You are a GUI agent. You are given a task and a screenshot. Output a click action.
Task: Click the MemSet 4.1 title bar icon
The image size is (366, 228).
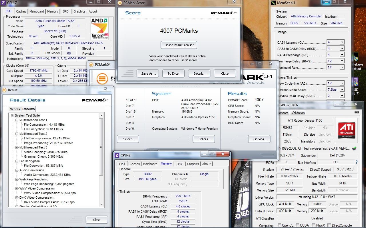tap(274, 3)
